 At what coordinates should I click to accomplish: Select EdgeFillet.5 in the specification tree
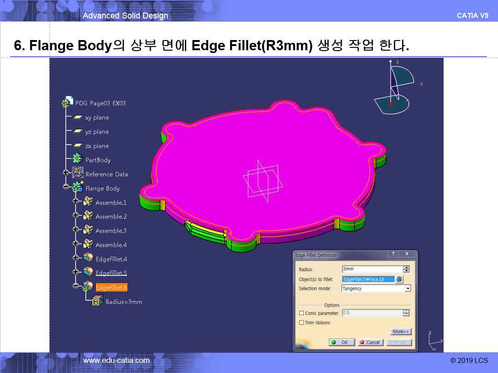(x=111, y=273)
